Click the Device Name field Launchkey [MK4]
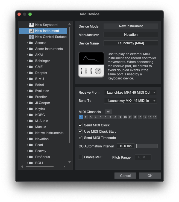 131,43
